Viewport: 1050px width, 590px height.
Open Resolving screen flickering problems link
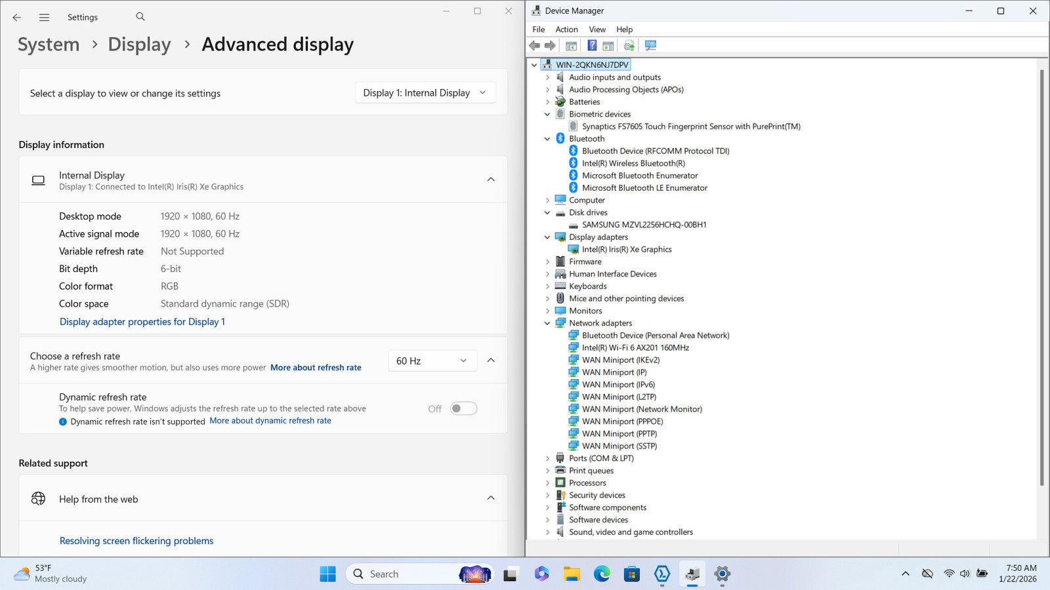pyautogui.click(x=136, y=541)
